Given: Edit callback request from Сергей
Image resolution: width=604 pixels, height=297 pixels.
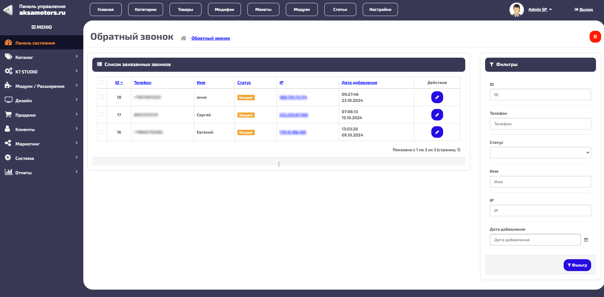Looking at the screenshot, I should (437, 115).
